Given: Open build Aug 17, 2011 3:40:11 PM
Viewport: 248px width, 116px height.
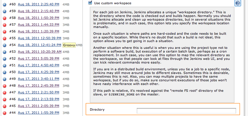Looking at the screenshot, I should coord(39,79).
